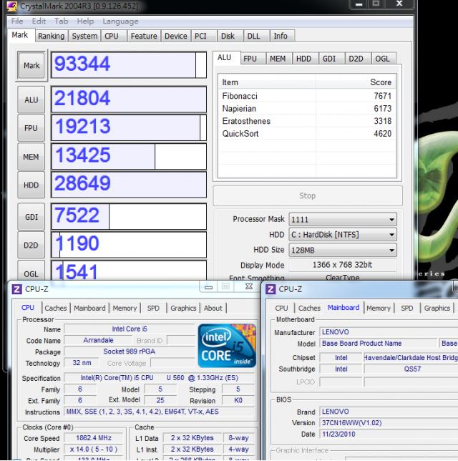
Task: Select the Mark tab in CrystalMark
Action: tap(20, 35)
